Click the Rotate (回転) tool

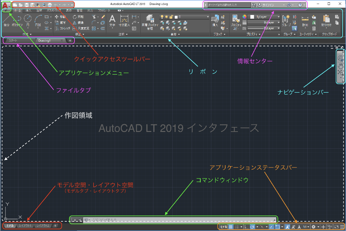point(78,17)
